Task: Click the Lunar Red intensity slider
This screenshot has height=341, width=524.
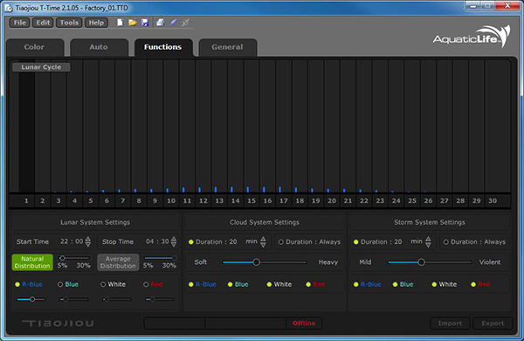Action: [160, 299]
